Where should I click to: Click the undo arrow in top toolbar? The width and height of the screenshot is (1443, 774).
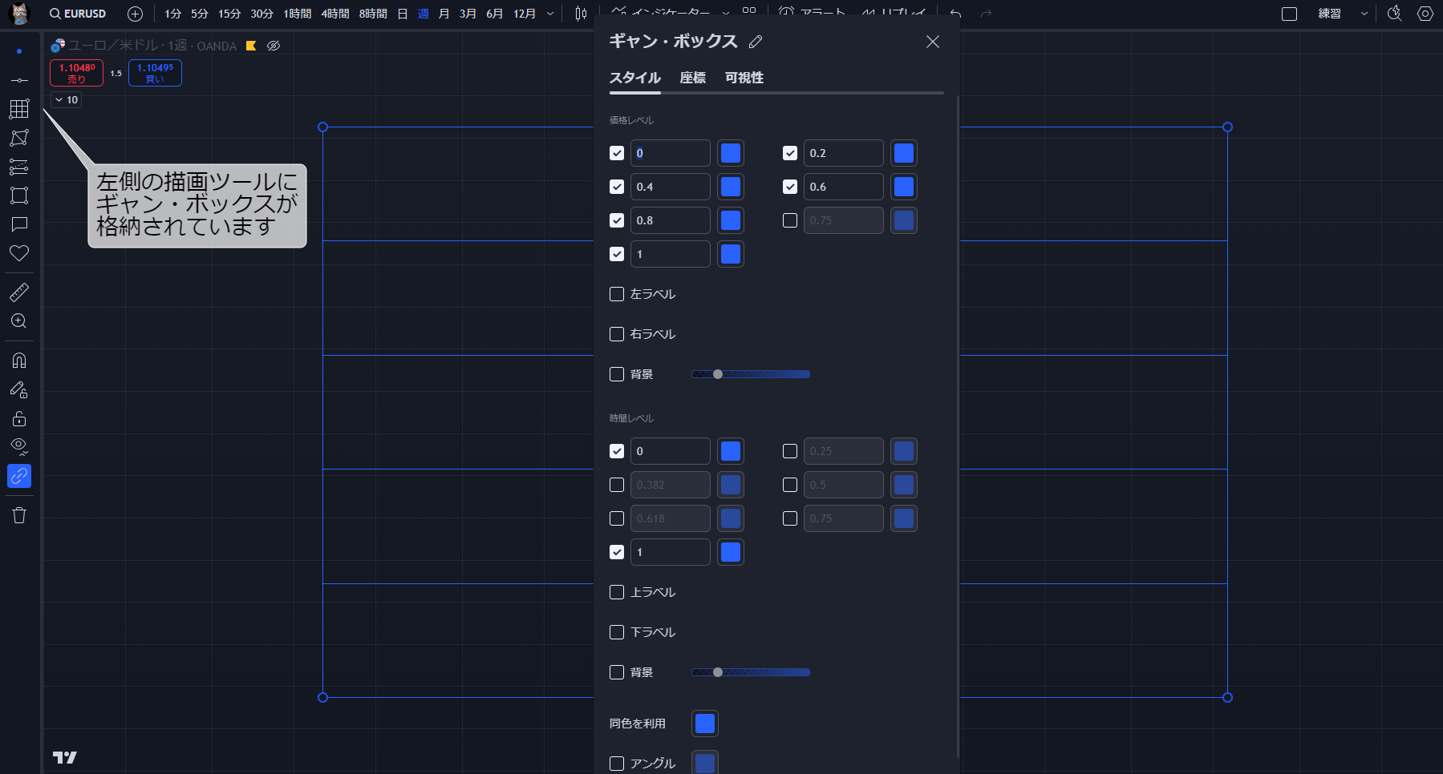955,14
